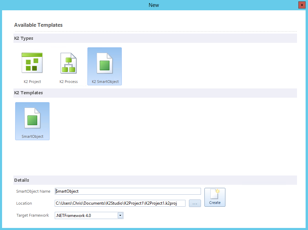Click into the Location path field
This screenshot has height=230, width=308.
click(x=120, y=203)
